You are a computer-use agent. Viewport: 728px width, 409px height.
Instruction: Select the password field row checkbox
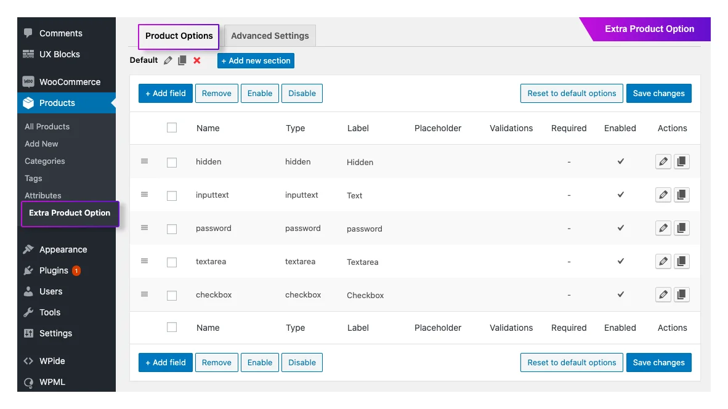pyautogui.click(x=172, y=228)
